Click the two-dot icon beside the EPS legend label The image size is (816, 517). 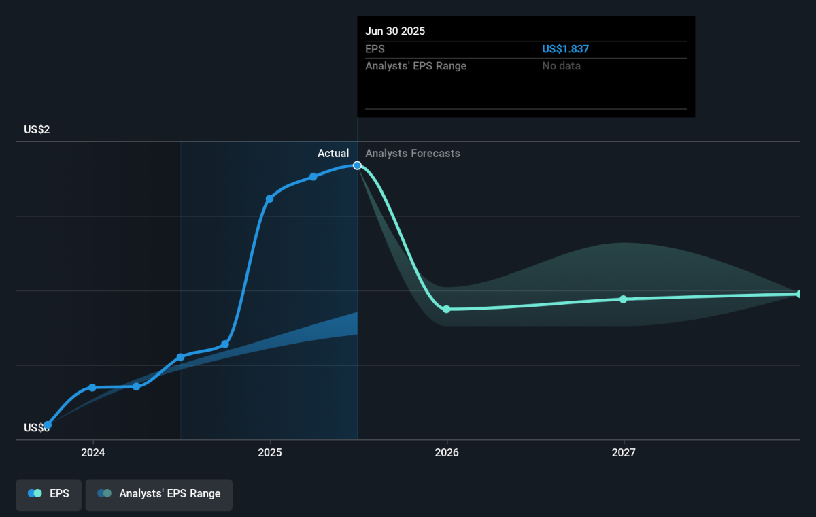pyautogui.click(x=35, y=494)
